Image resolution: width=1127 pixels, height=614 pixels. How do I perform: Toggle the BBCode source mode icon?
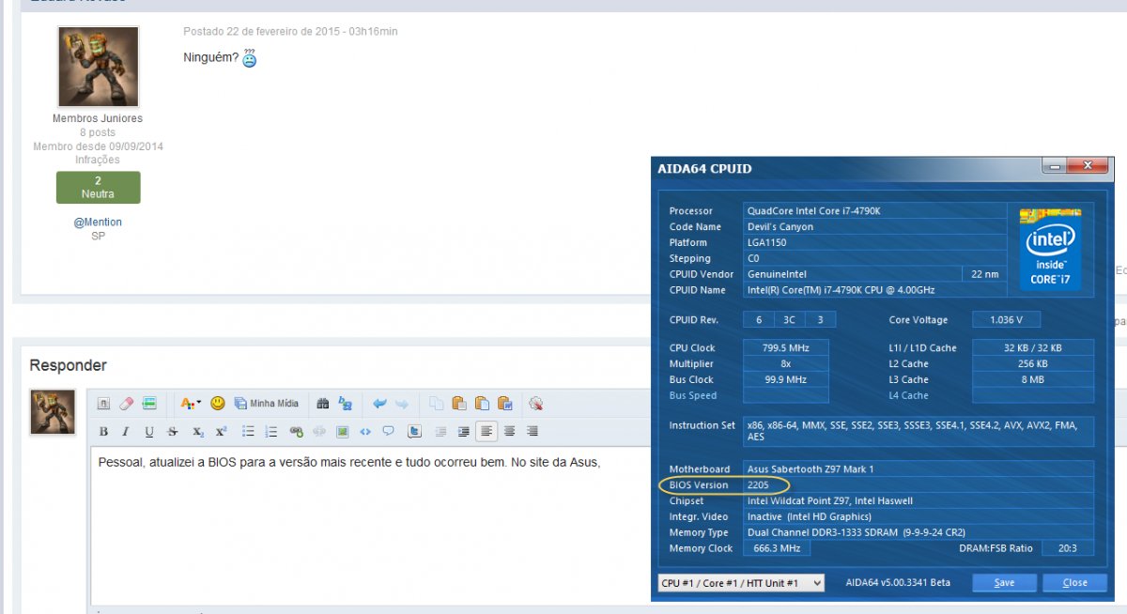point(103,404)
